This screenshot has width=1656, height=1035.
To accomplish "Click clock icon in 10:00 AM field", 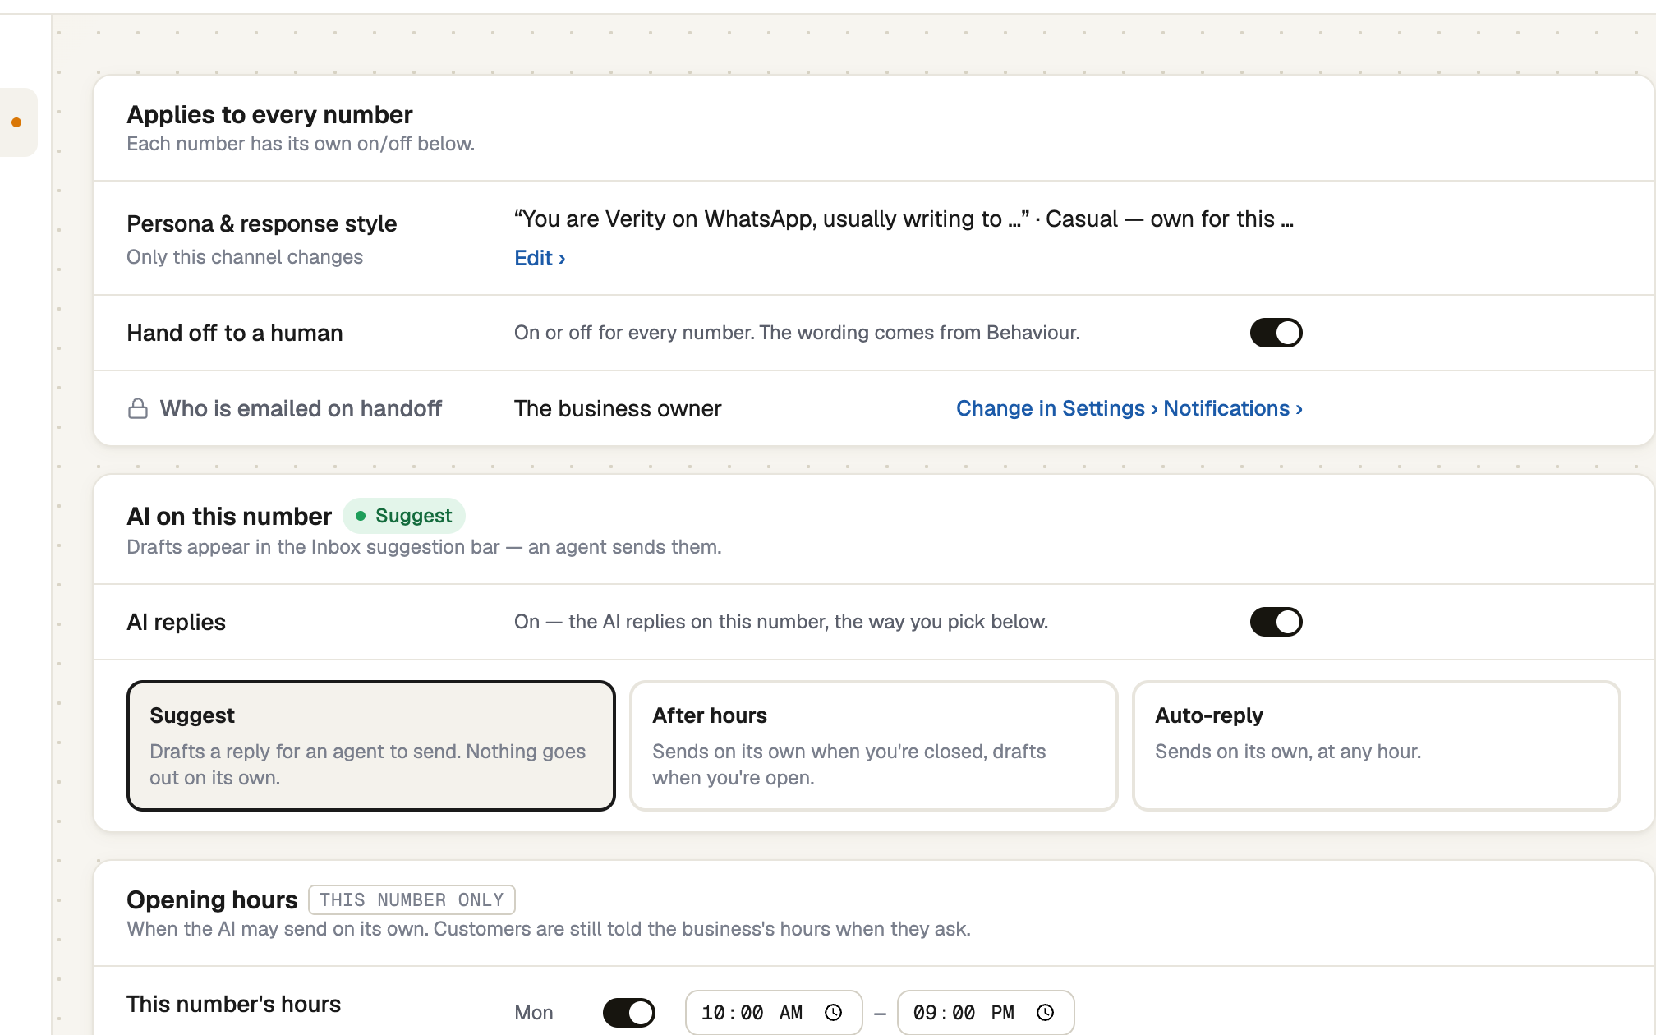I will click(x=834, y=1012).
